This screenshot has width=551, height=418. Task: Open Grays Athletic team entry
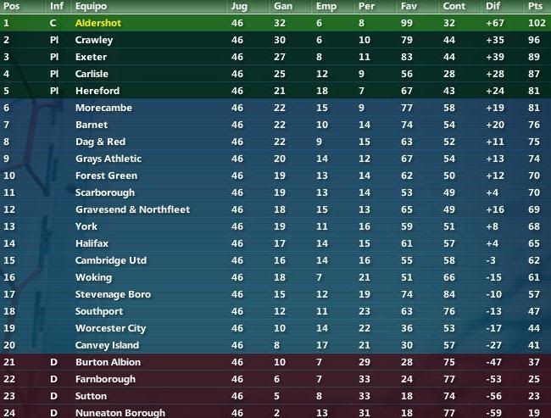coord(109,159)
